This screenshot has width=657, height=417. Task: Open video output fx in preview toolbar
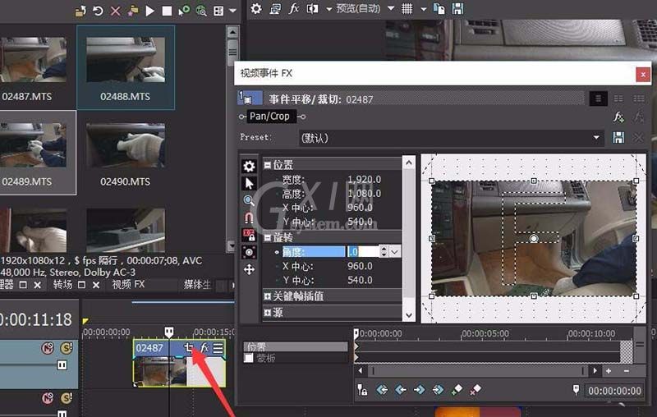point(294,8)
